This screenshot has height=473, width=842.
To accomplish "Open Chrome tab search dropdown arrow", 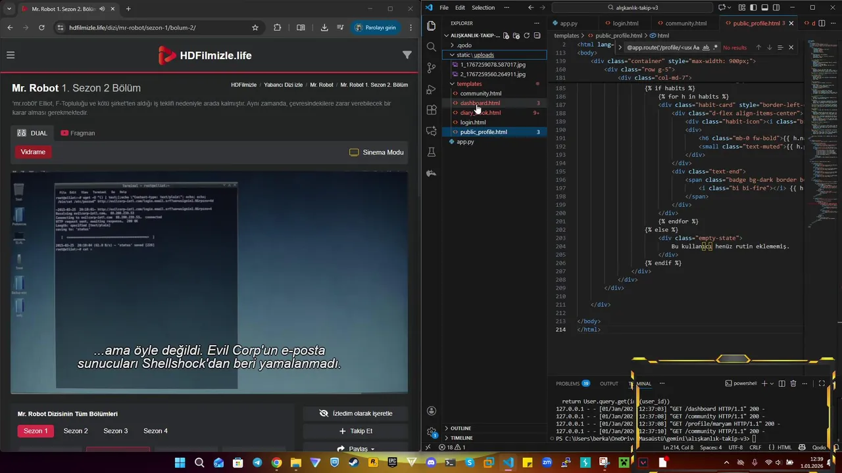I will (x=8, y=9).
